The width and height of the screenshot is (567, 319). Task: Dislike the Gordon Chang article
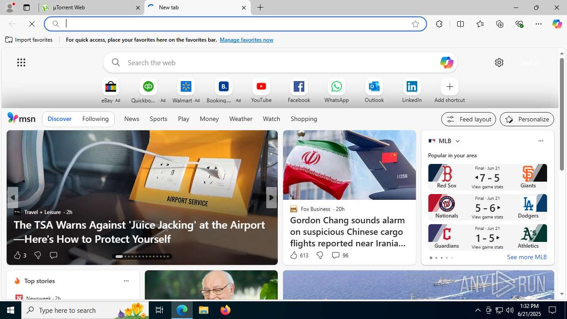point(319,255)
